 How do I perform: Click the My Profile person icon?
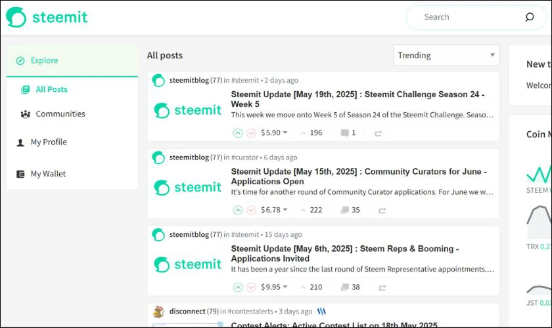point(20,142)
